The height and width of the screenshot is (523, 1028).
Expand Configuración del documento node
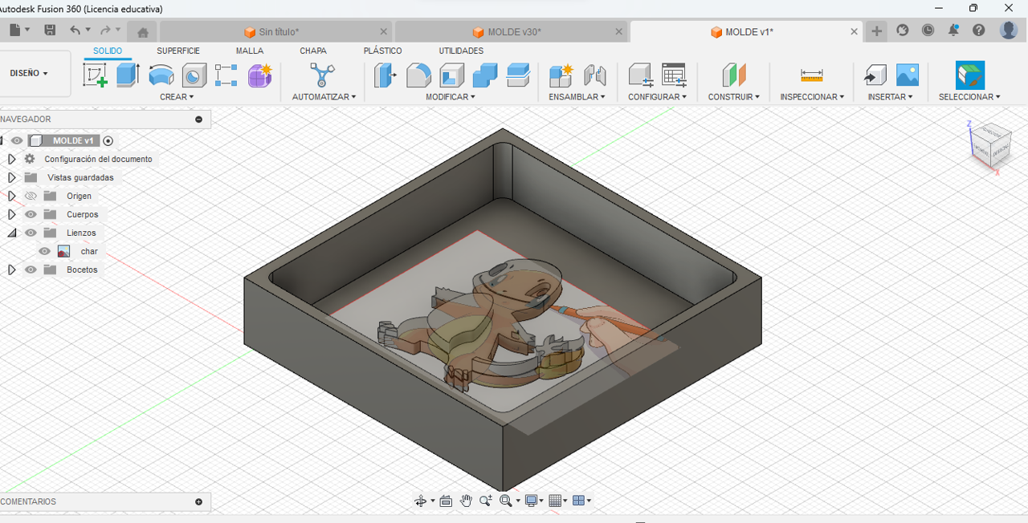tap(11, 159)
